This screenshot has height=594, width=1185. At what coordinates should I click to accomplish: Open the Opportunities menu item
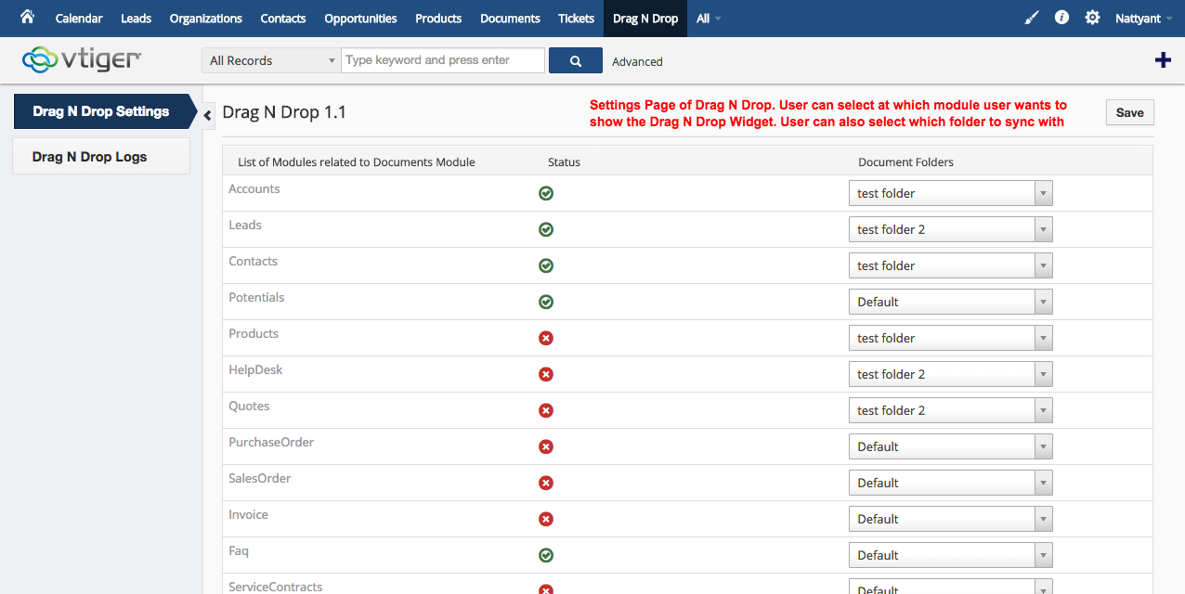click(360, 18)
